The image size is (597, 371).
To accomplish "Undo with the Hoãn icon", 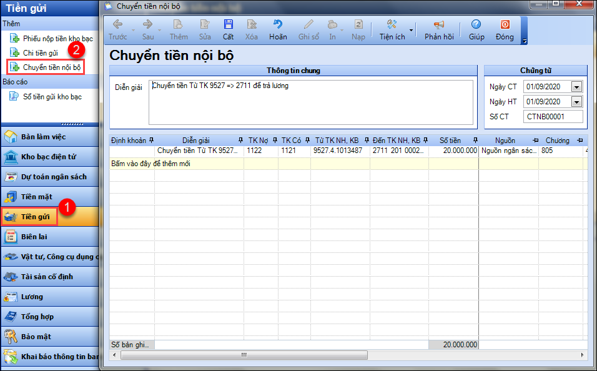I will (x=278, y=25).
